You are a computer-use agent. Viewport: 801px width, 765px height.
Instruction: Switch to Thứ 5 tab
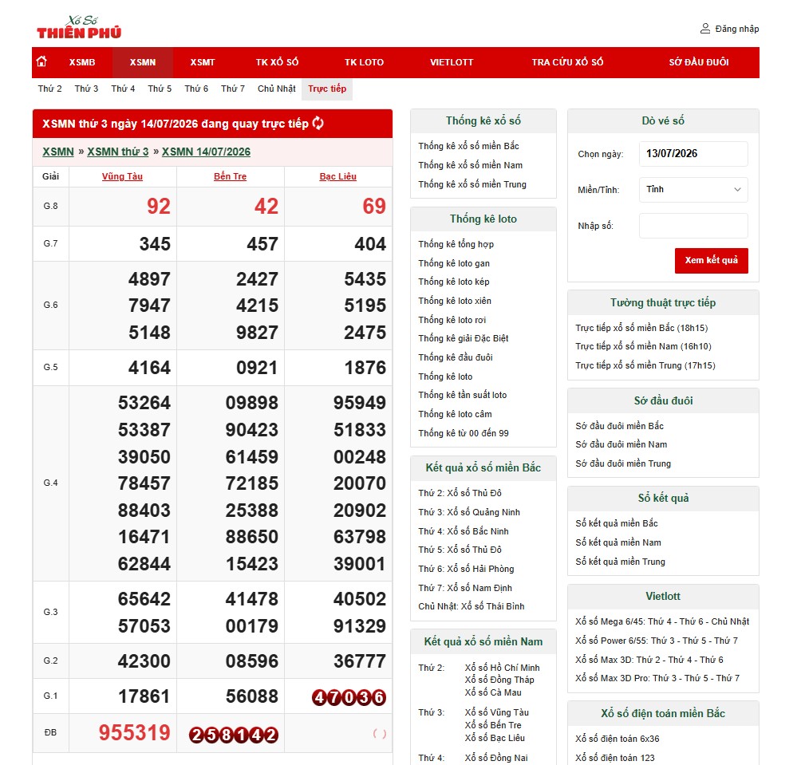point(160,89)
